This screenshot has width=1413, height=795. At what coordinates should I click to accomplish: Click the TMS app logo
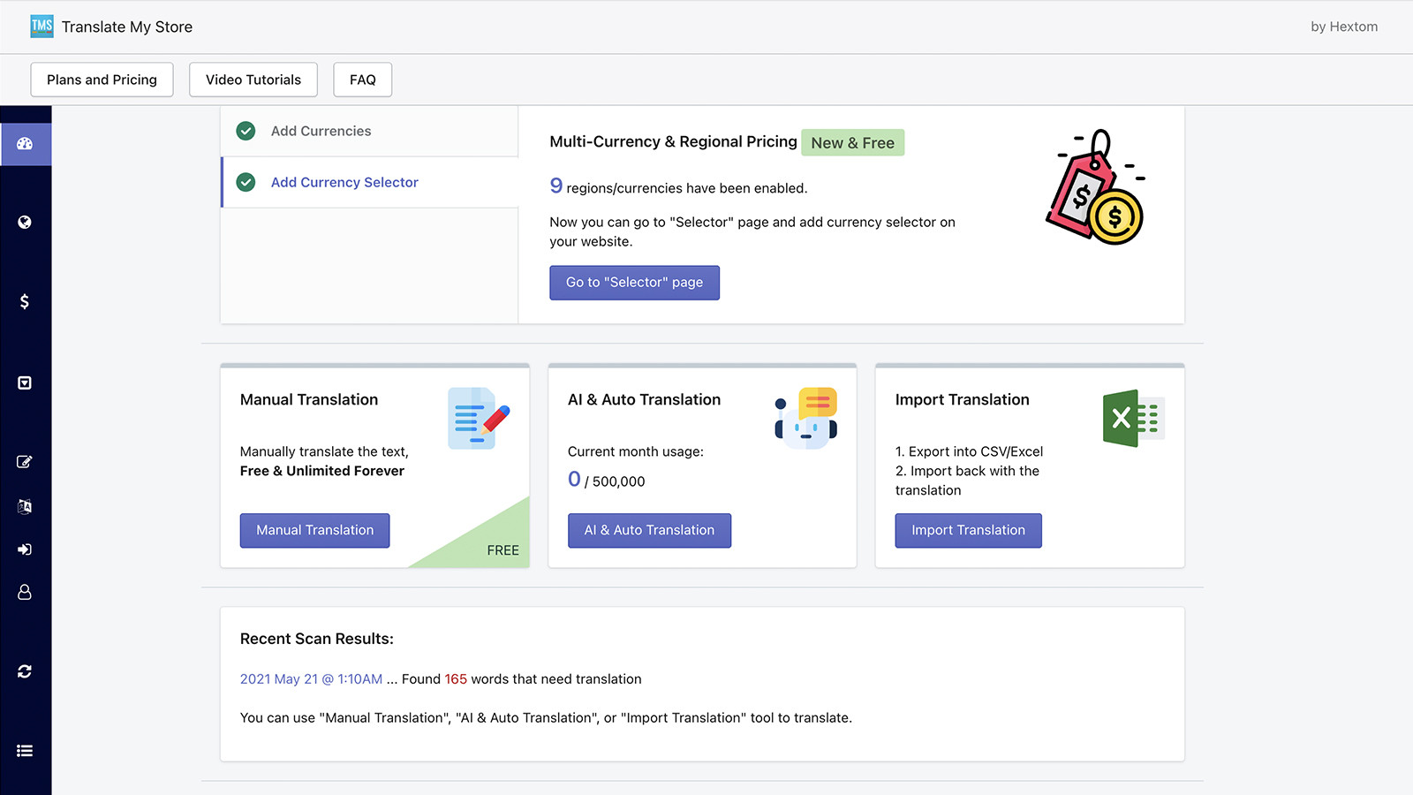(x=42, y=26)
